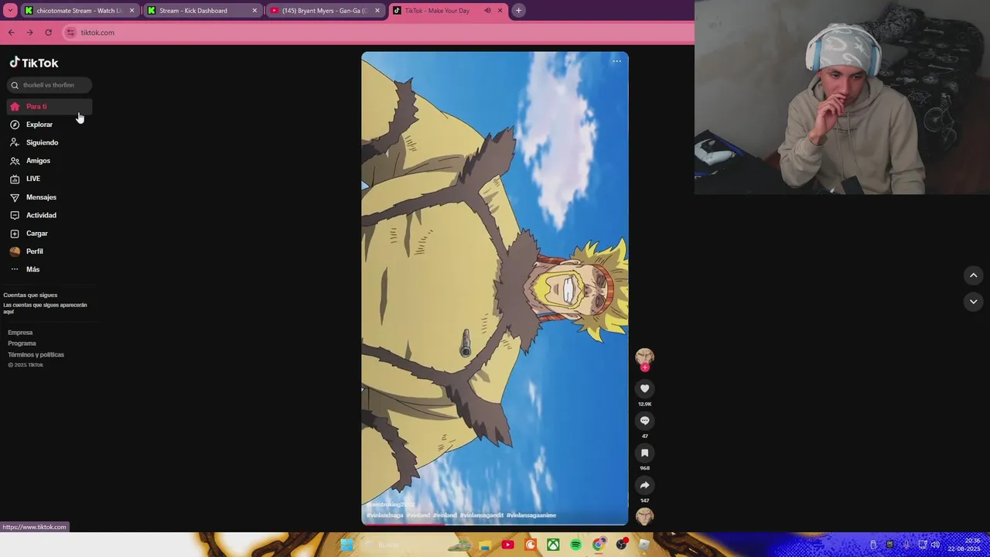Click the #vinlandsaga hashtag
Image resolution: width=990 pixels, height=557 pixels.
(x=385, y=515)
